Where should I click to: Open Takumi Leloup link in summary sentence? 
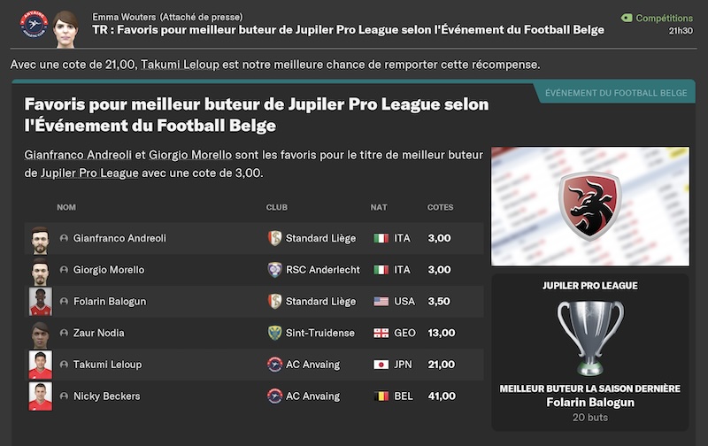click(x=181, y=65)
